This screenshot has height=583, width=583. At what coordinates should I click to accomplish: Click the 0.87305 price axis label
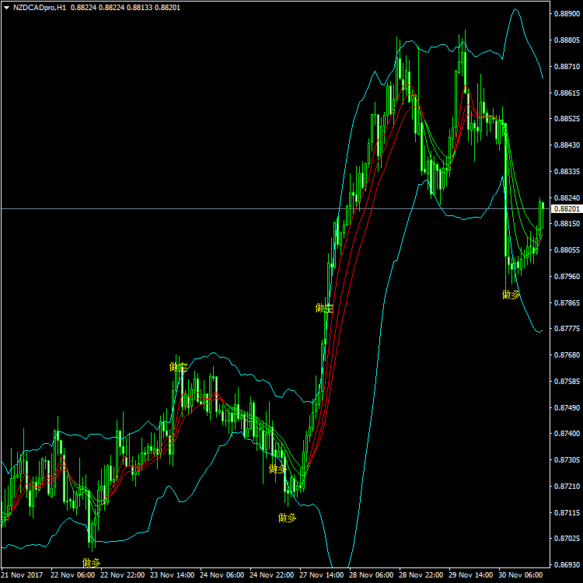point(567,459)
